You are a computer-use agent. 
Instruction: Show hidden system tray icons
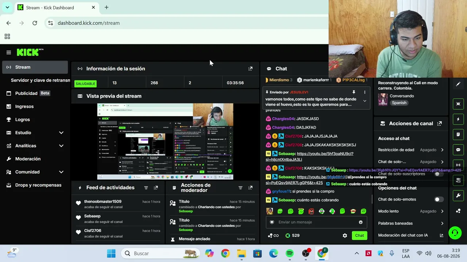[357, 253]
